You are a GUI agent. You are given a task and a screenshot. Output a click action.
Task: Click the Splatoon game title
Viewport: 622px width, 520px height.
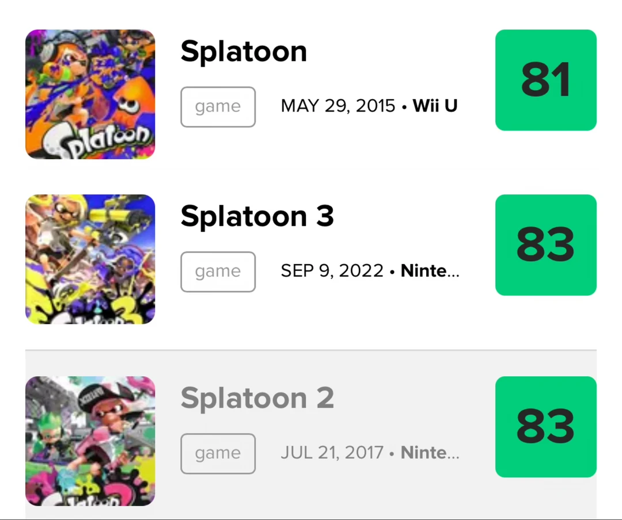(244, 52)
